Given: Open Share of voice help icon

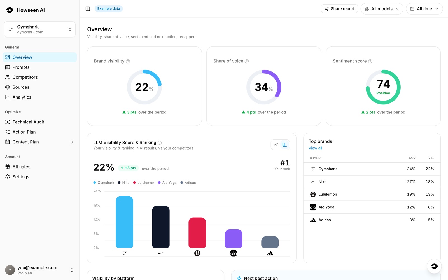Looking at the screenshot, I should (x=247, y=61).
